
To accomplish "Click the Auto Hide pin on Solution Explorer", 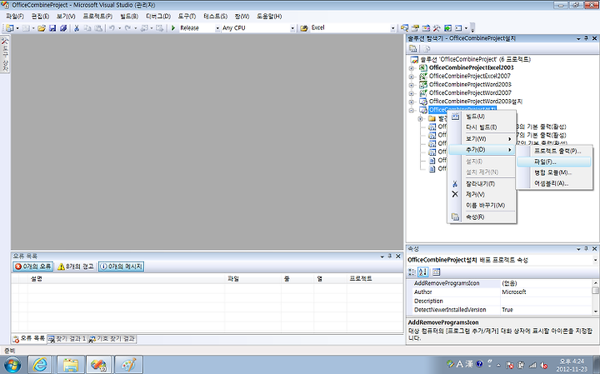I will coord(586,38).
